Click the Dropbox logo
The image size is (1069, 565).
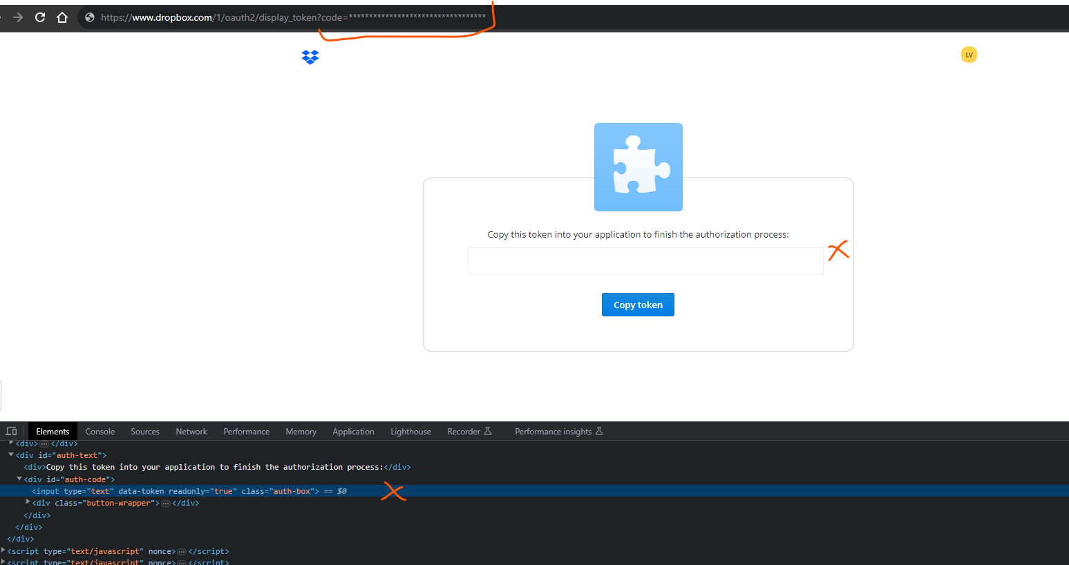pyautogui.click(x=310, y=57)
